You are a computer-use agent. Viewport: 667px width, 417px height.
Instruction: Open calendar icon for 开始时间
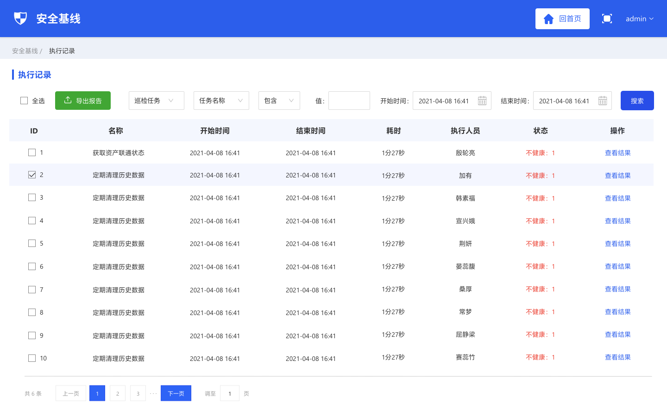[x=482, y=101]
